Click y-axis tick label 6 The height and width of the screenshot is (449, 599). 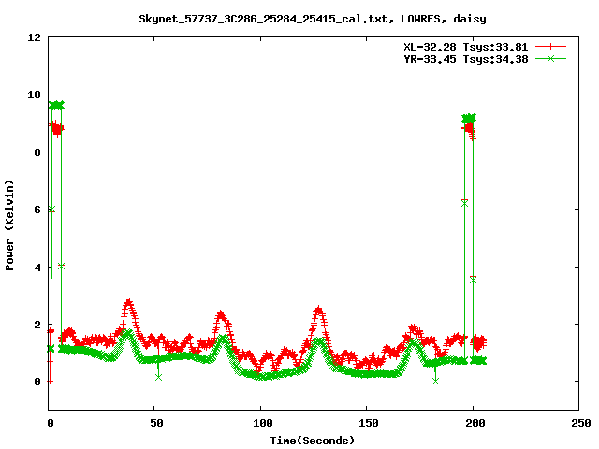(x=37, y=210)
